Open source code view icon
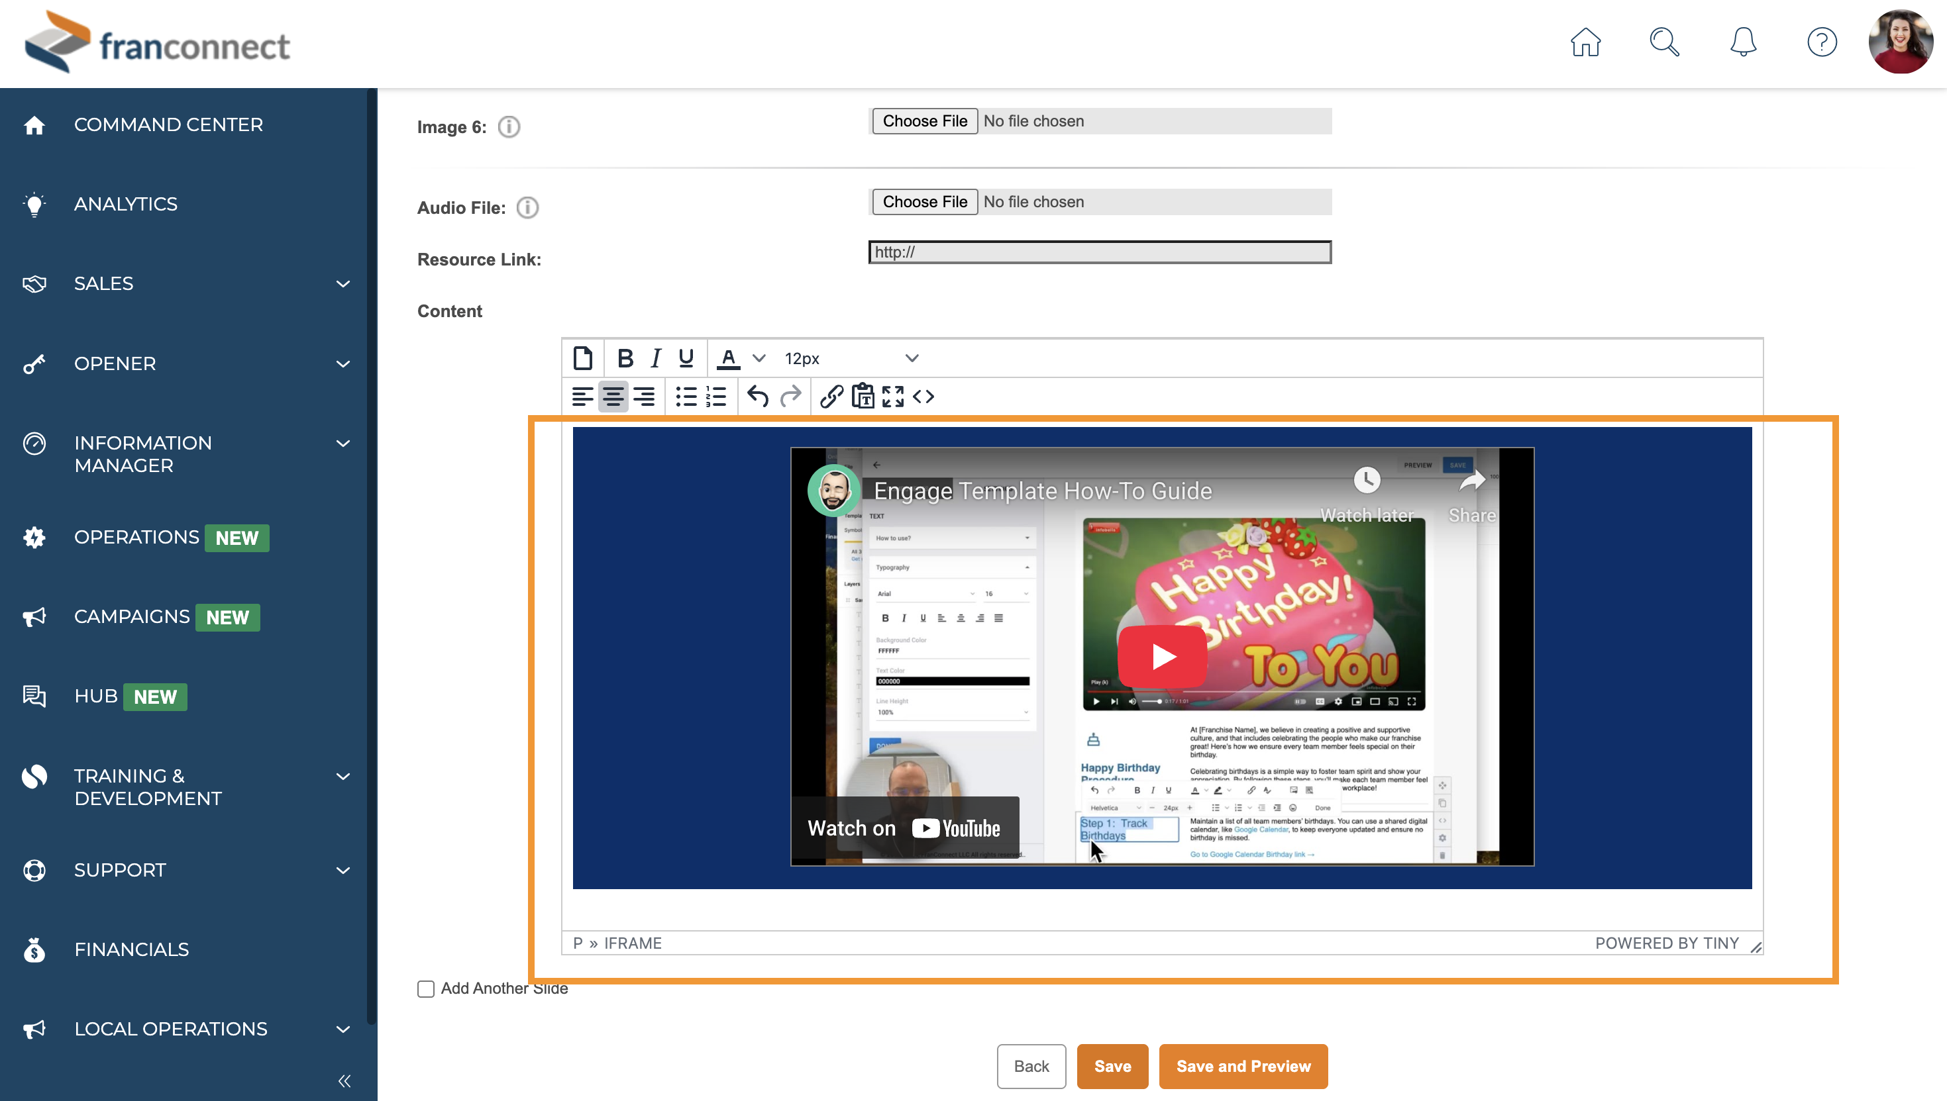The height and width of the screenshot is (1101, 1947). pyautogui.click(x=923, y=396)
